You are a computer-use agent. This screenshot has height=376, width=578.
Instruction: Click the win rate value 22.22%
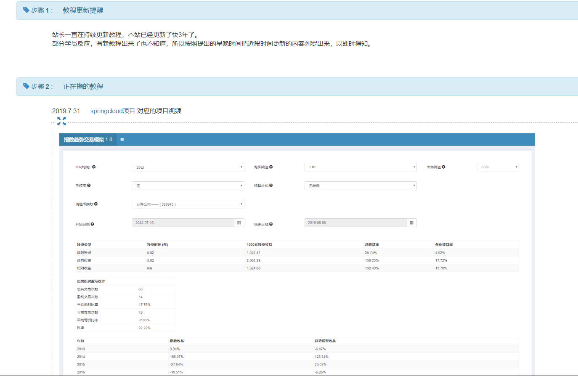pos(144,328)
